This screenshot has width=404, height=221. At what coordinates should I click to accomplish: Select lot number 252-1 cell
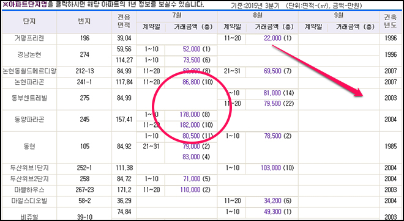(84, 168)
